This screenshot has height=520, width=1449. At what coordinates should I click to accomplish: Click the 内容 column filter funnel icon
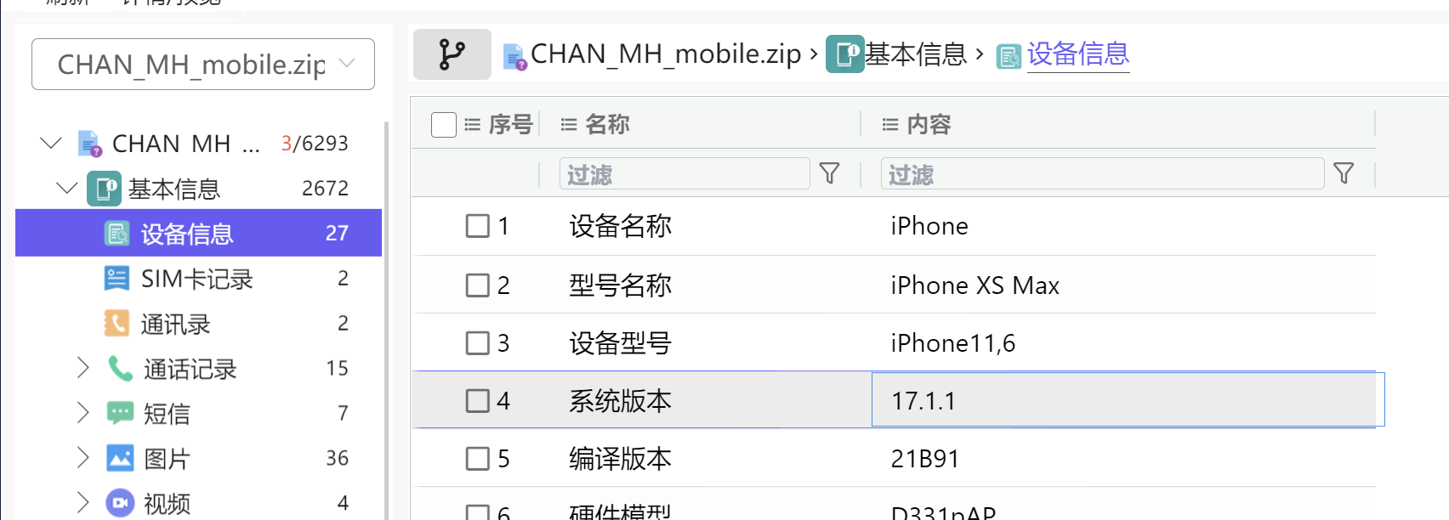pos(1344,174)
